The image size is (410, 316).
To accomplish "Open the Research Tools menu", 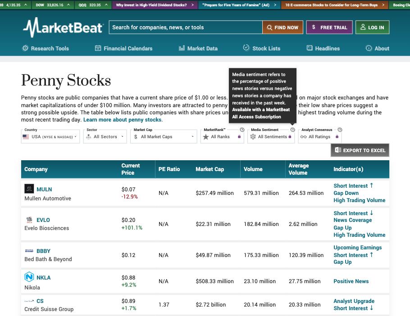I will coord(46,48).
